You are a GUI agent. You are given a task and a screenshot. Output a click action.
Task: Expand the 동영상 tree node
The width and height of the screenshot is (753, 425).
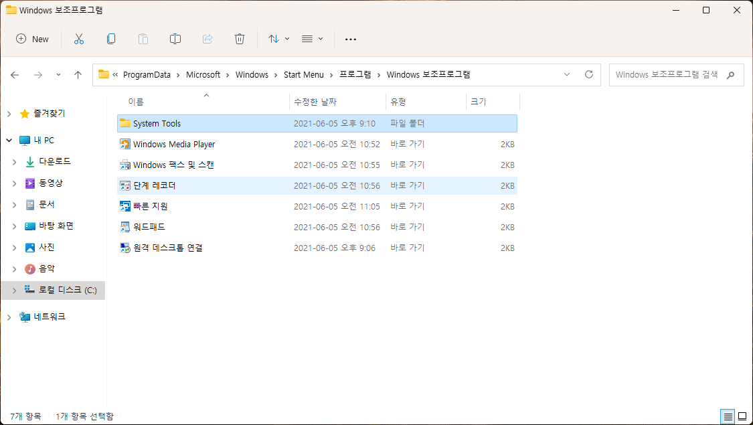coord(15,183)
